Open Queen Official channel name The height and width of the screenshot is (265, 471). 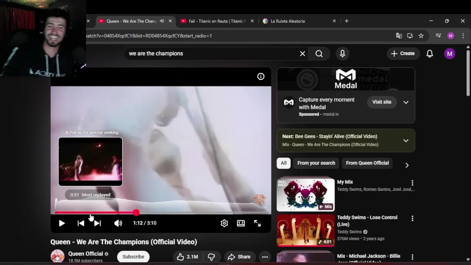(85, 254)
